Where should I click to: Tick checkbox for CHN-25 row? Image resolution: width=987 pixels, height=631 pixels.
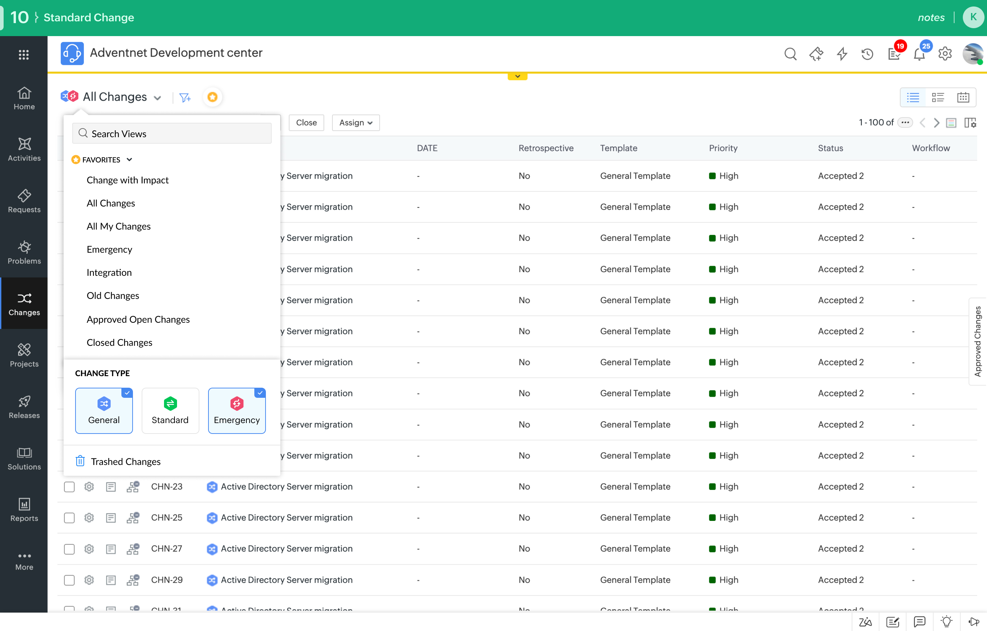pyautogui.click(x=69, y=518)
